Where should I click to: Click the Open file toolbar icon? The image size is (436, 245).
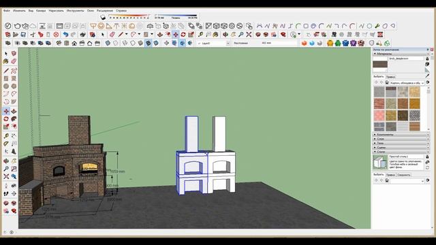[16, 35]
